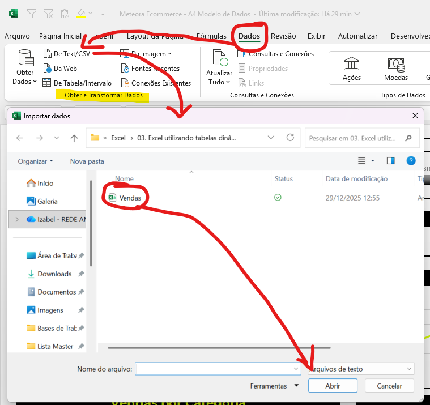Select the Moedas data type
This screenshot has width=430, height=405.
(395, 69)
